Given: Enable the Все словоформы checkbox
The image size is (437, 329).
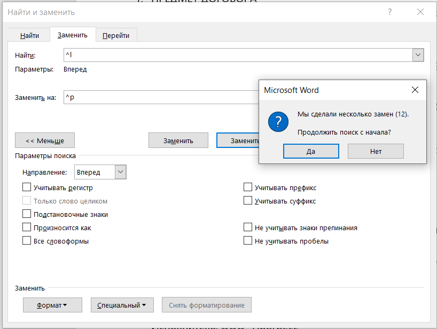Looking at the screenshot, I should (x=27, y=240).
